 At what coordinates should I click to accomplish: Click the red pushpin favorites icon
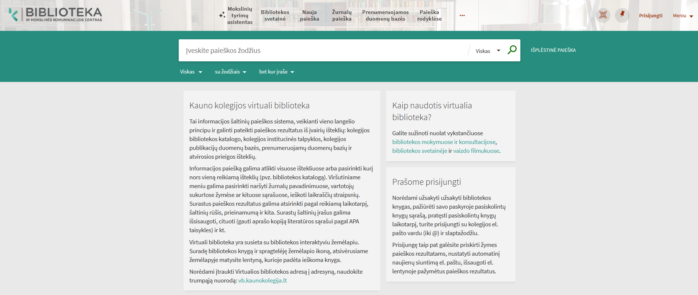[622, 15]
